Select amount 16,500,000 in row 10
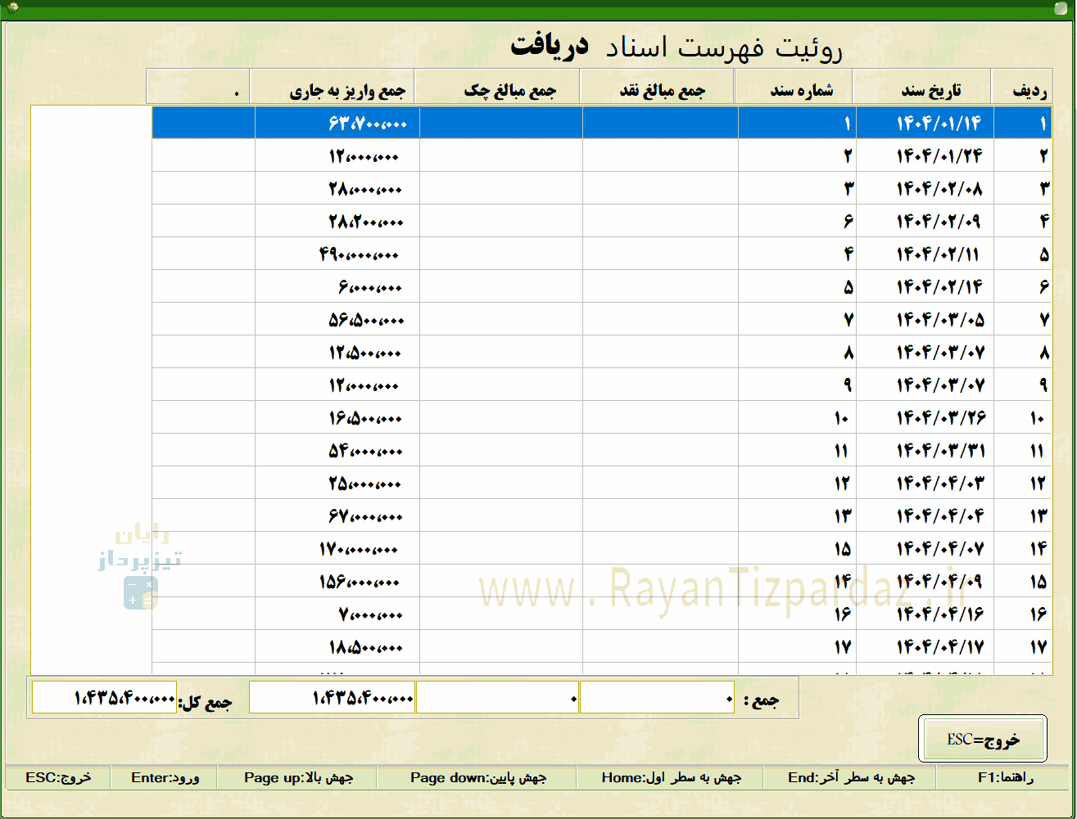 click(x=337, y=417)
